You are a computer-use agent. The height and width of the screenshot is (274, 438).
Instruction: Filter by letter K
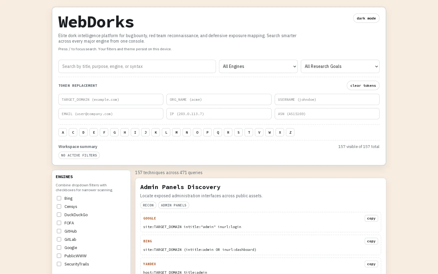point(156,132)
